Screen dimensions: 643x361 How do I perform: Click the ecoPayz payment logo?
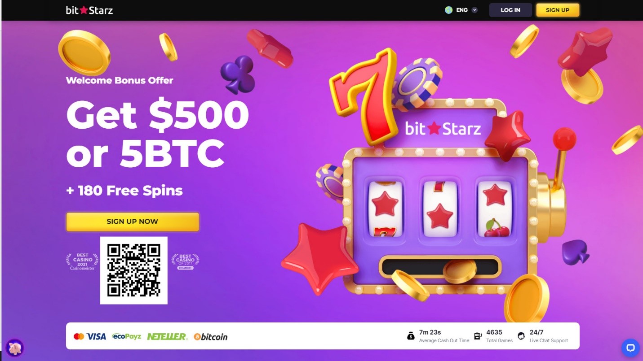126,336
